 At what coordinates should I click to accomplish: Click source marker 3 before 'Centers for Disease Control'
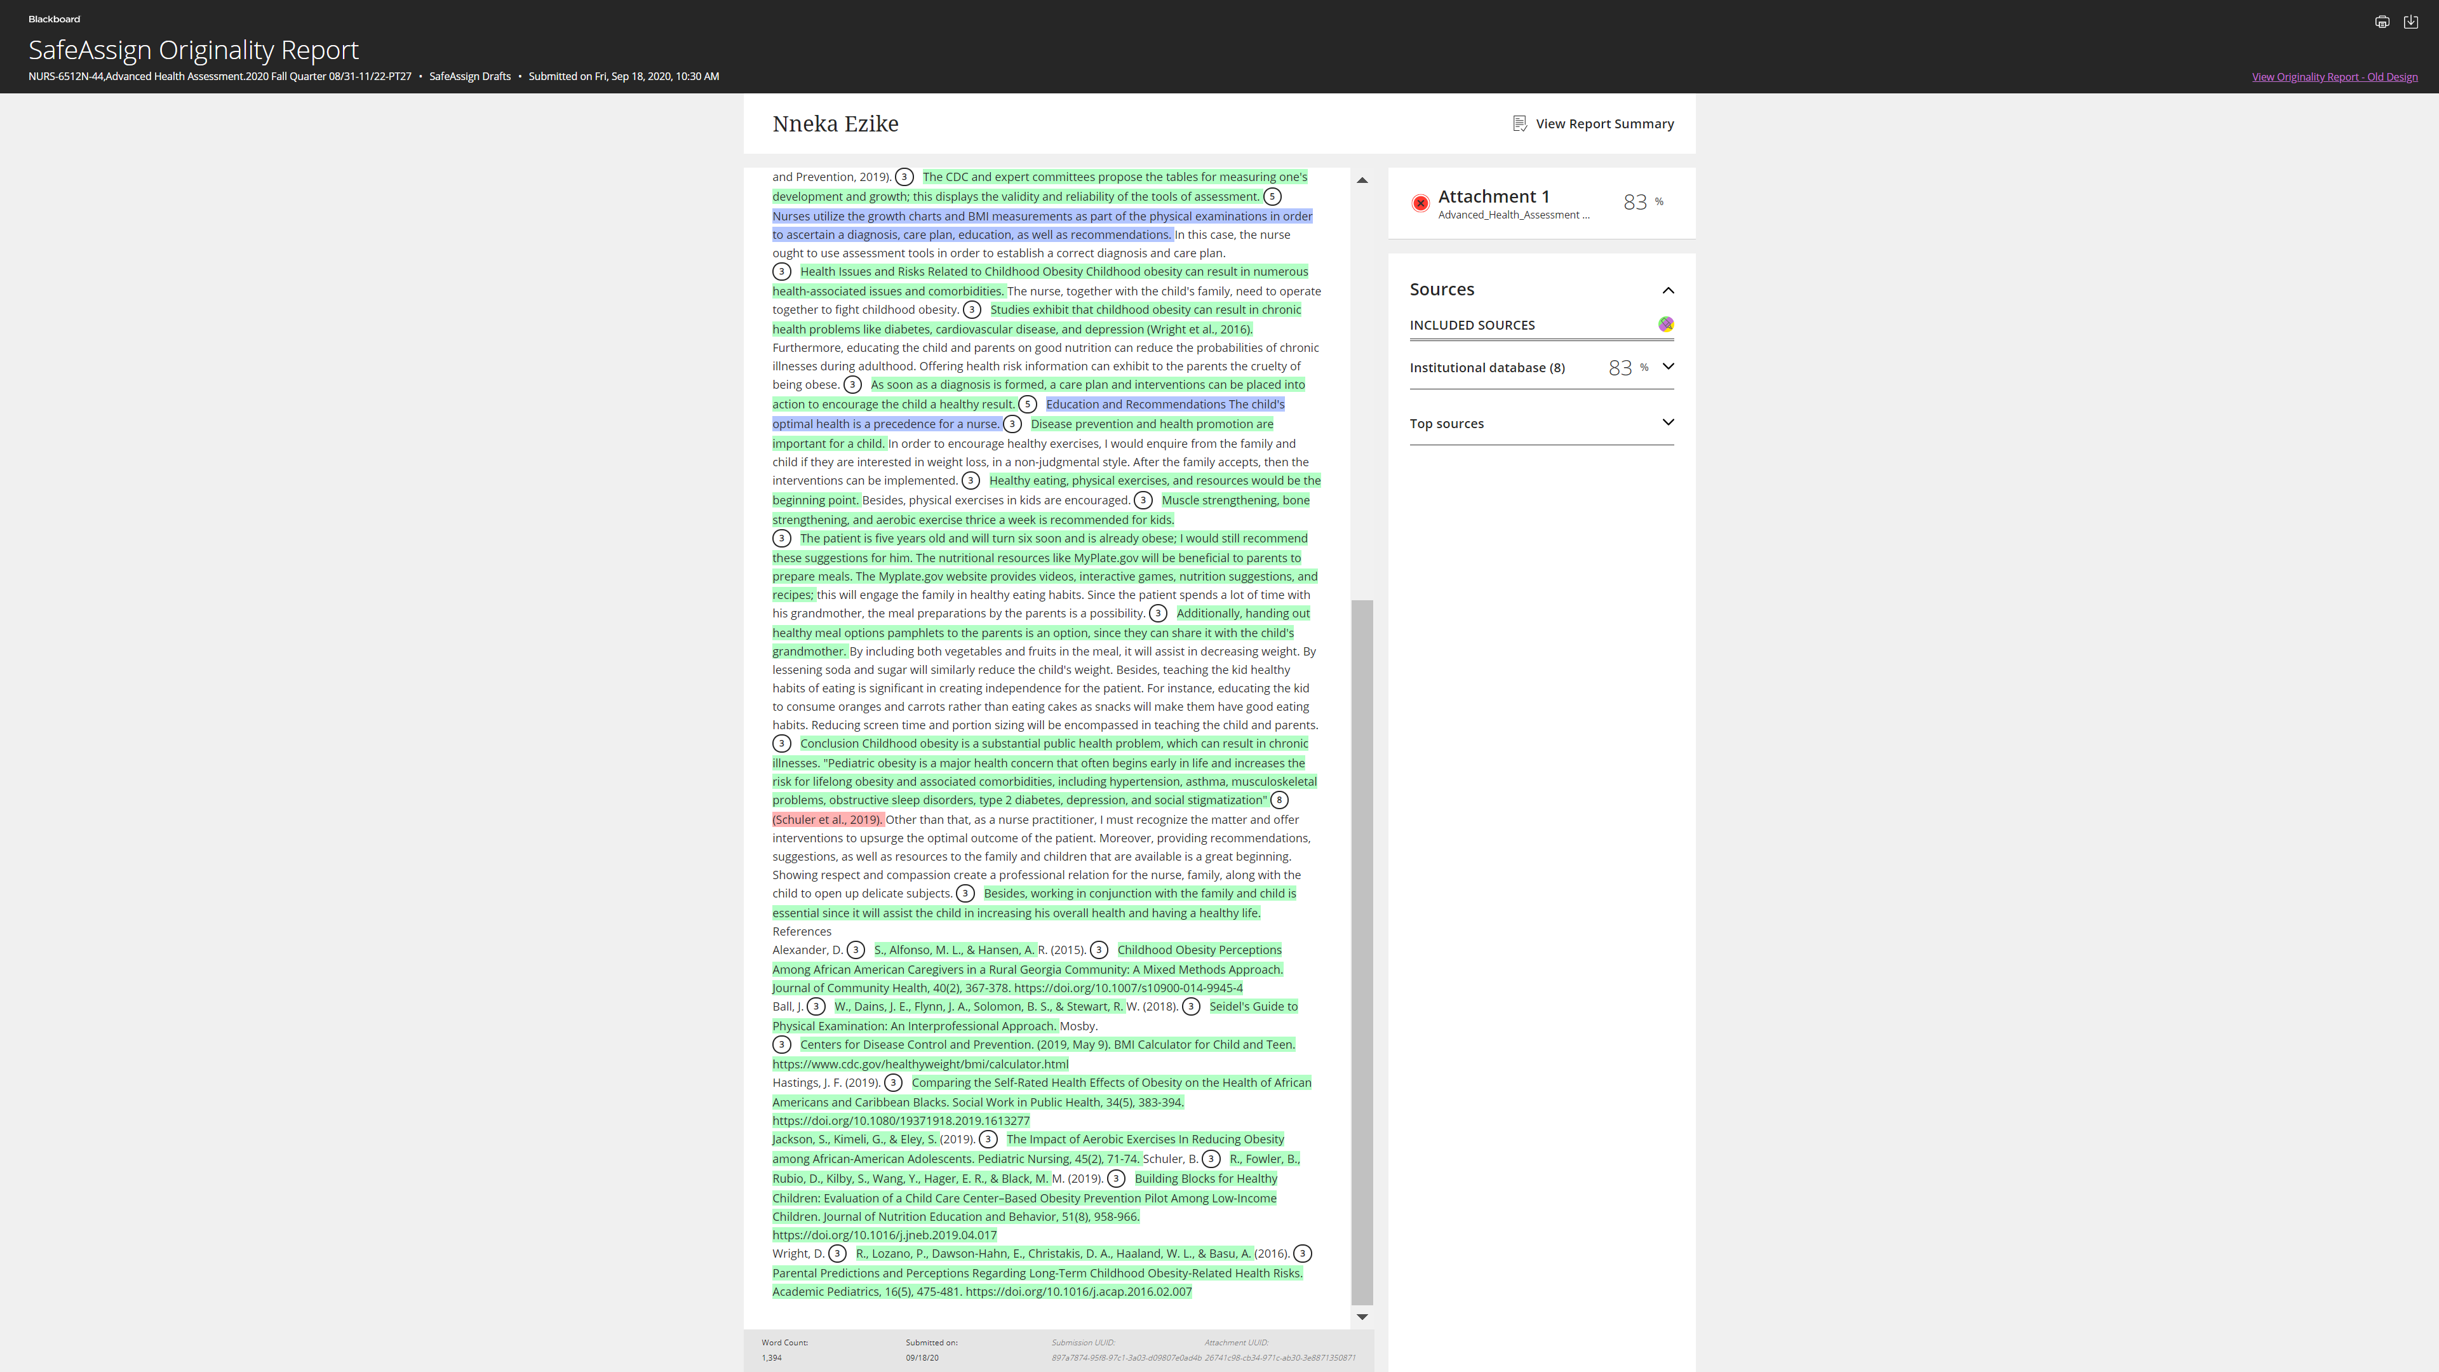(x=781, y=1046)
